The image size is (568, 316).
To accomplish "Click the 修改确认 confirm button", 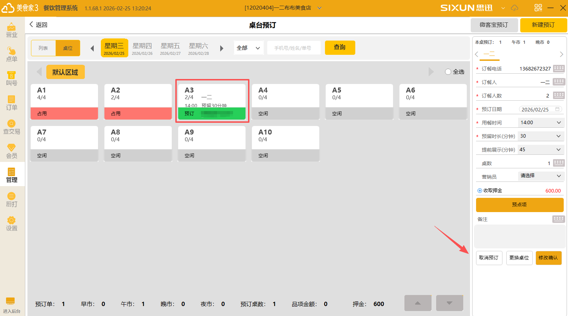I will click(x=548, y=258).
